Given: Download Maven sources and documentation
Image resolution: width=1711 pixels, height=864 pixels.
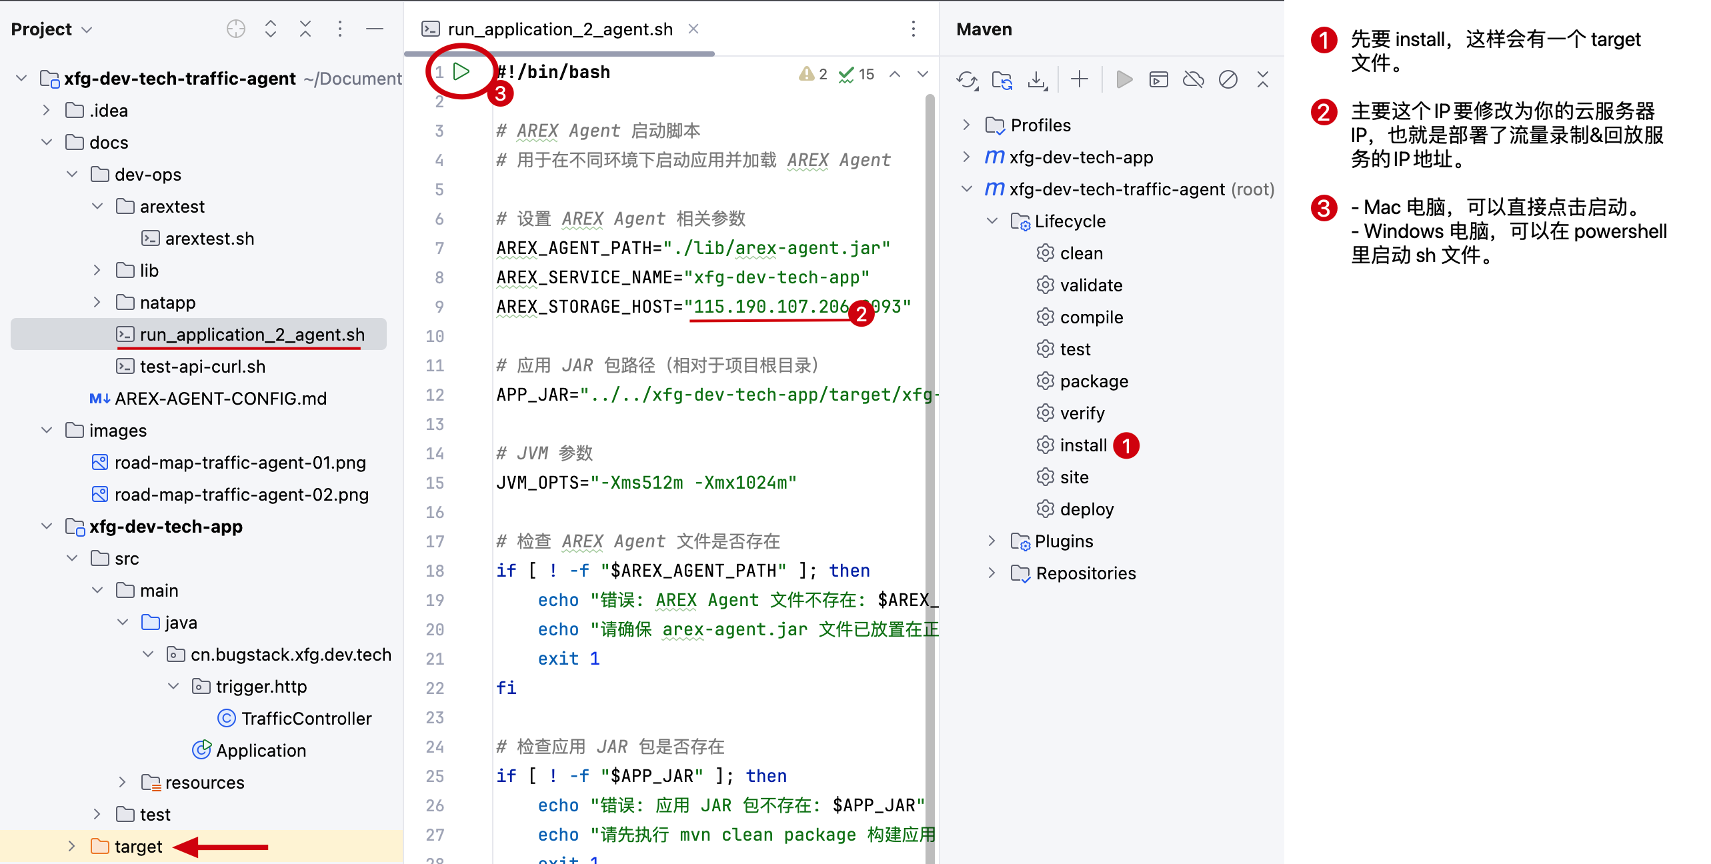Looking at the screenshot, I should click(1038, 79).
